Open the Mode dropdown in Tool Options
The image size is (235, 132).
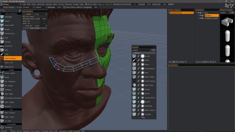41,14
